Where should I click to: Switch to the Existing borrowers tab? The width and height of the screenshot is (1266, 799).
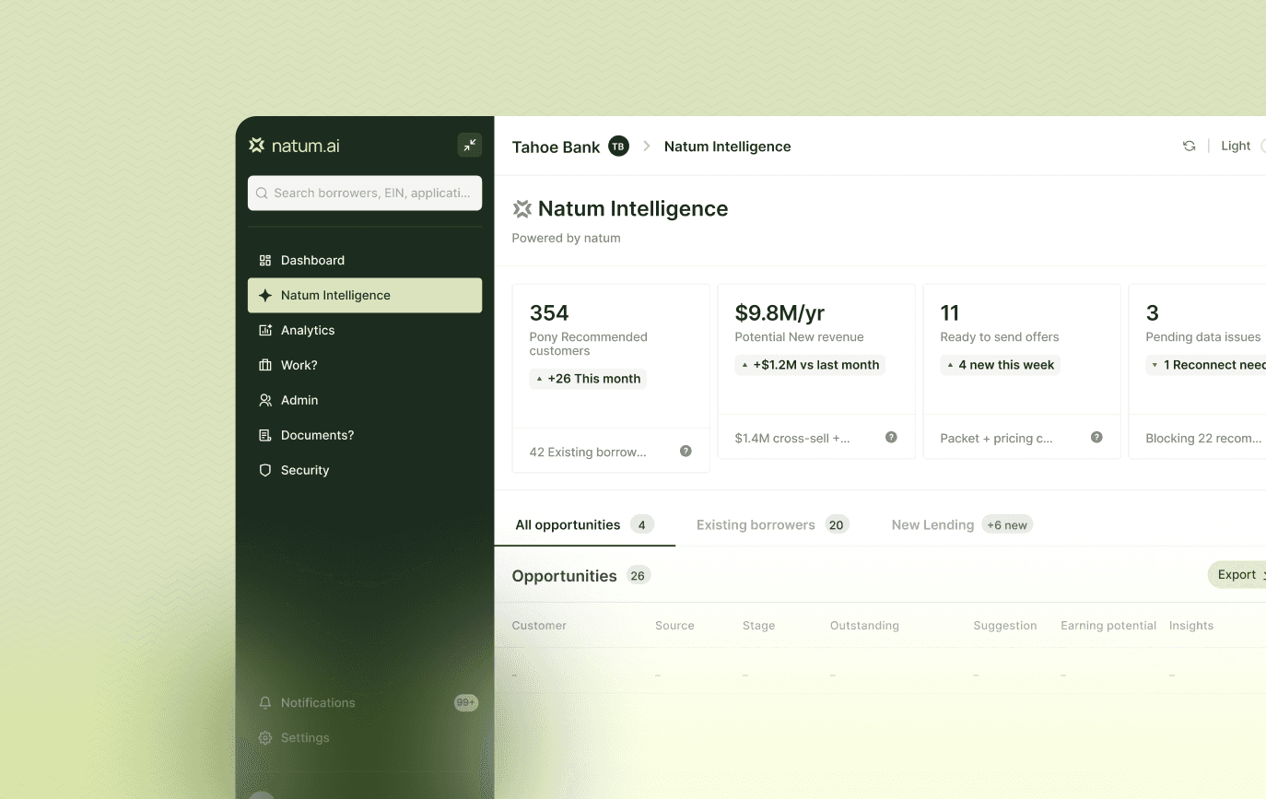(x=772, y=525)
